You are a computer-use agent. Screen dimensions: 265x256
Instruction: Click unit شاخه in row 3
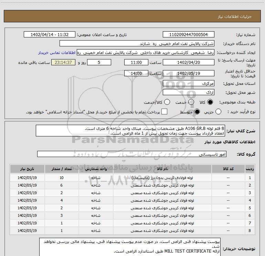[x=96, y=193]
